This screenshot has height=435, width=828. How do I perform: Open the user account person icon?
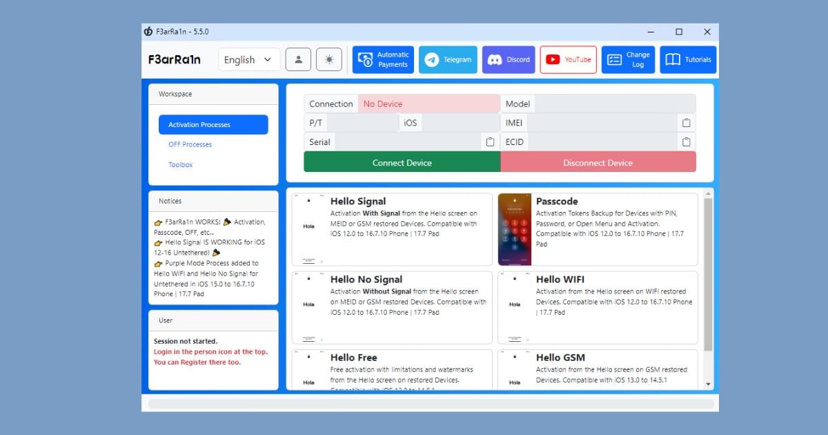tap(298, 59)
